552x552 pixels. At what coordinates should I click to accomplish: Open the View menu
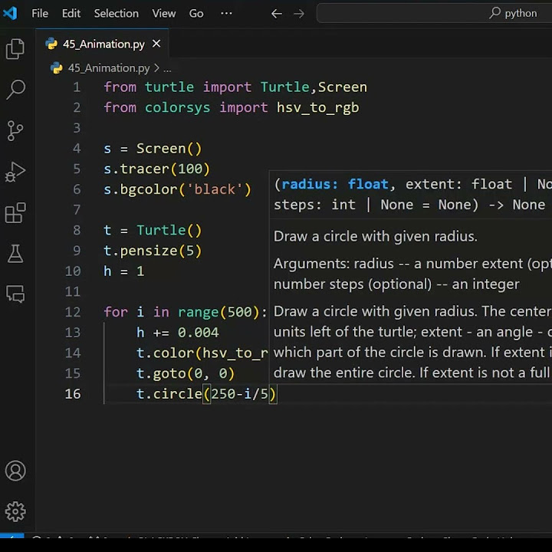pyautogui.click(x=164, y=13)
